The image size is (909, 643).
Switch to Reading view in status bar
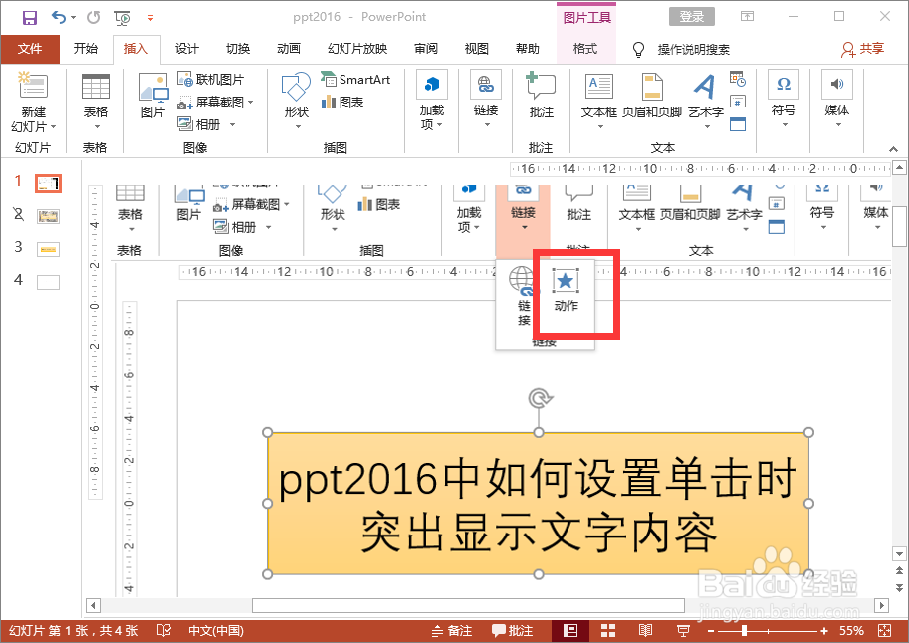[x=645, y=630]
